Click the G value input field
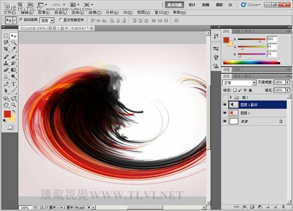Viewport: 293px width, 211px height. (272, 47)
